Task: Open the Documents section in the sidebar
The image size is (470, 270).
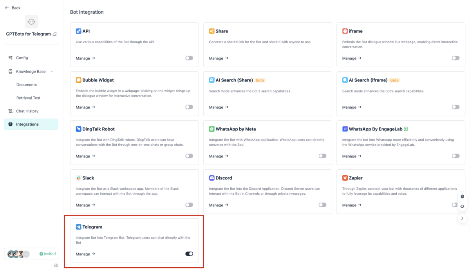Action: click(26, 84)
